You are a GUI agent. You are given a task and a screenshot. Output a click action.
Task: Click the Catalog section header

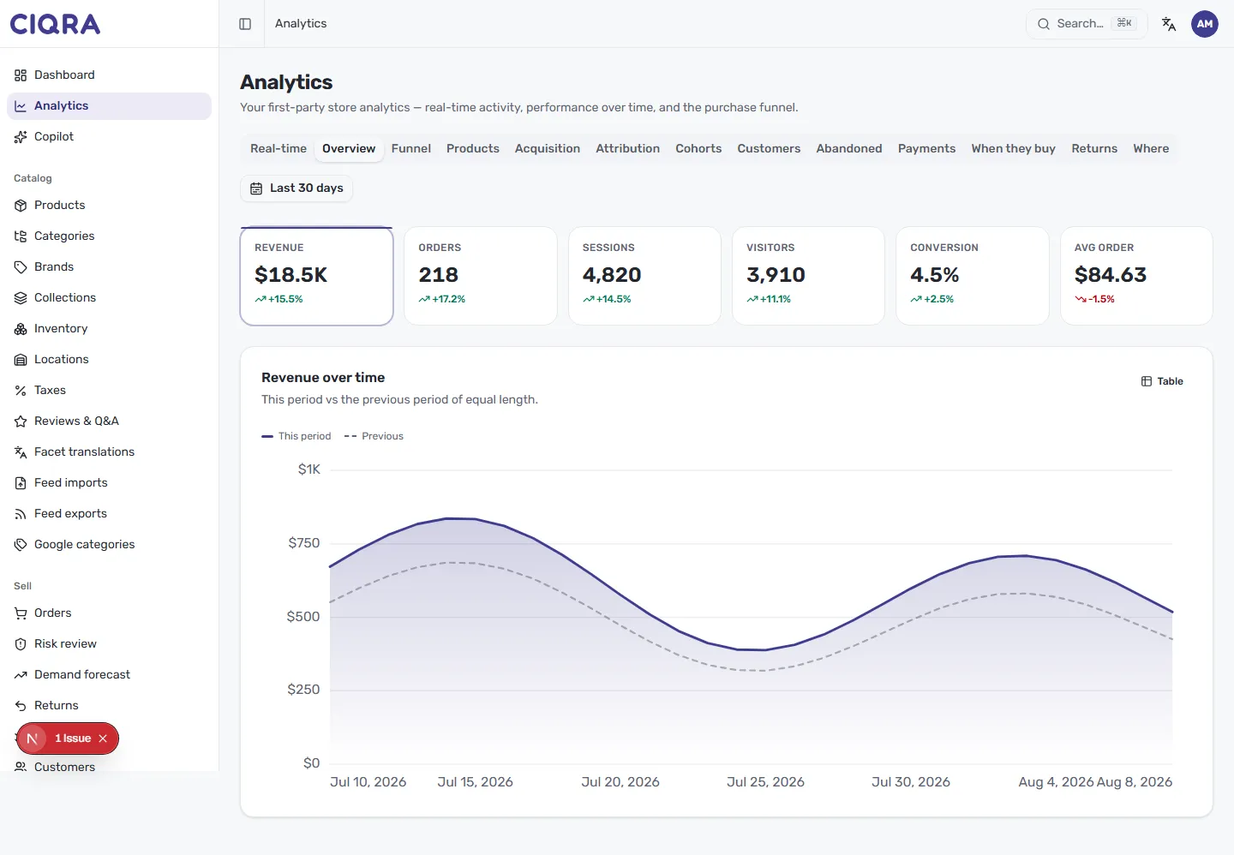click(x=33, y=178)
